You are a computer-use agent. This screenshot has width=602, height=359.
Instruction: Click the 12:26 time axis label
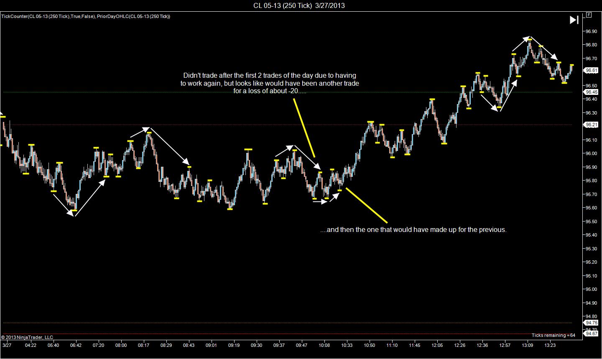point(459,345)
